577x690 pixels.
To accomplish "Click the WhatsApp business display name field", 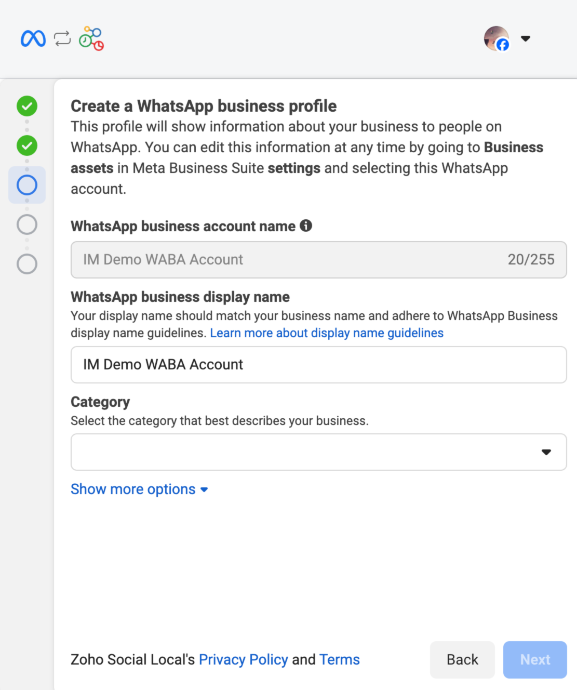I will click(318, 365).
